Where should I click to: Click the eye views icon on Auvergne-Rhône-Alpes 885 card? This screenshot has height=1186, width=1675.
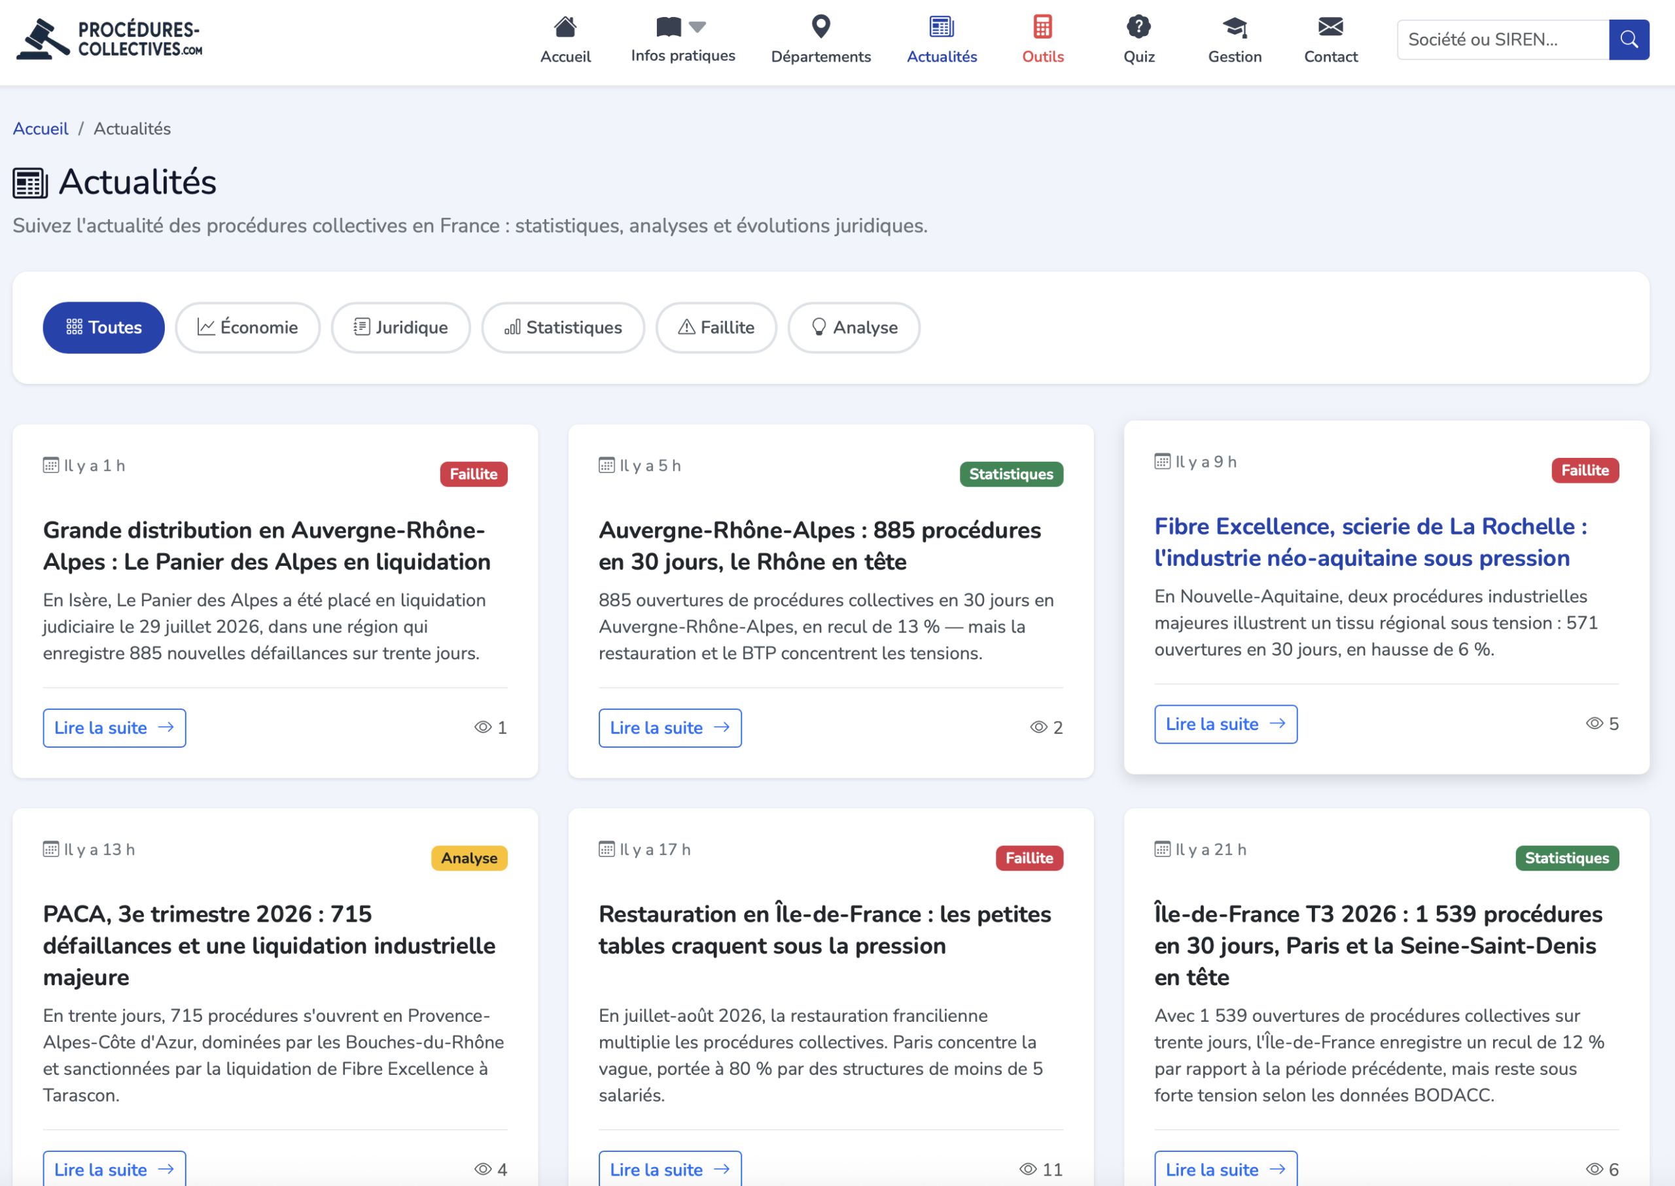pos(1038,727)
